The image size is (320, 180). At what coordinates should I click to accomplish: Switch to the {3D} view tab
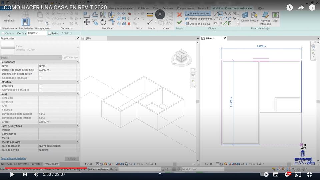coord(88,38)
